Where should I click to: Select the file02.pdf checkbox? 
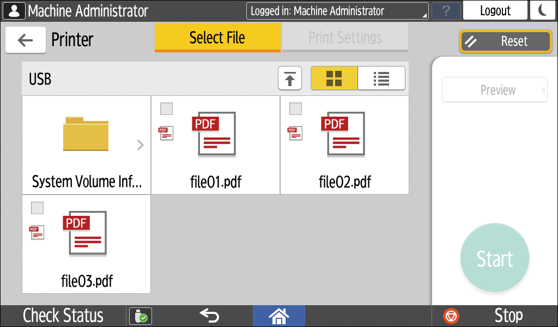tap(295, 109)
